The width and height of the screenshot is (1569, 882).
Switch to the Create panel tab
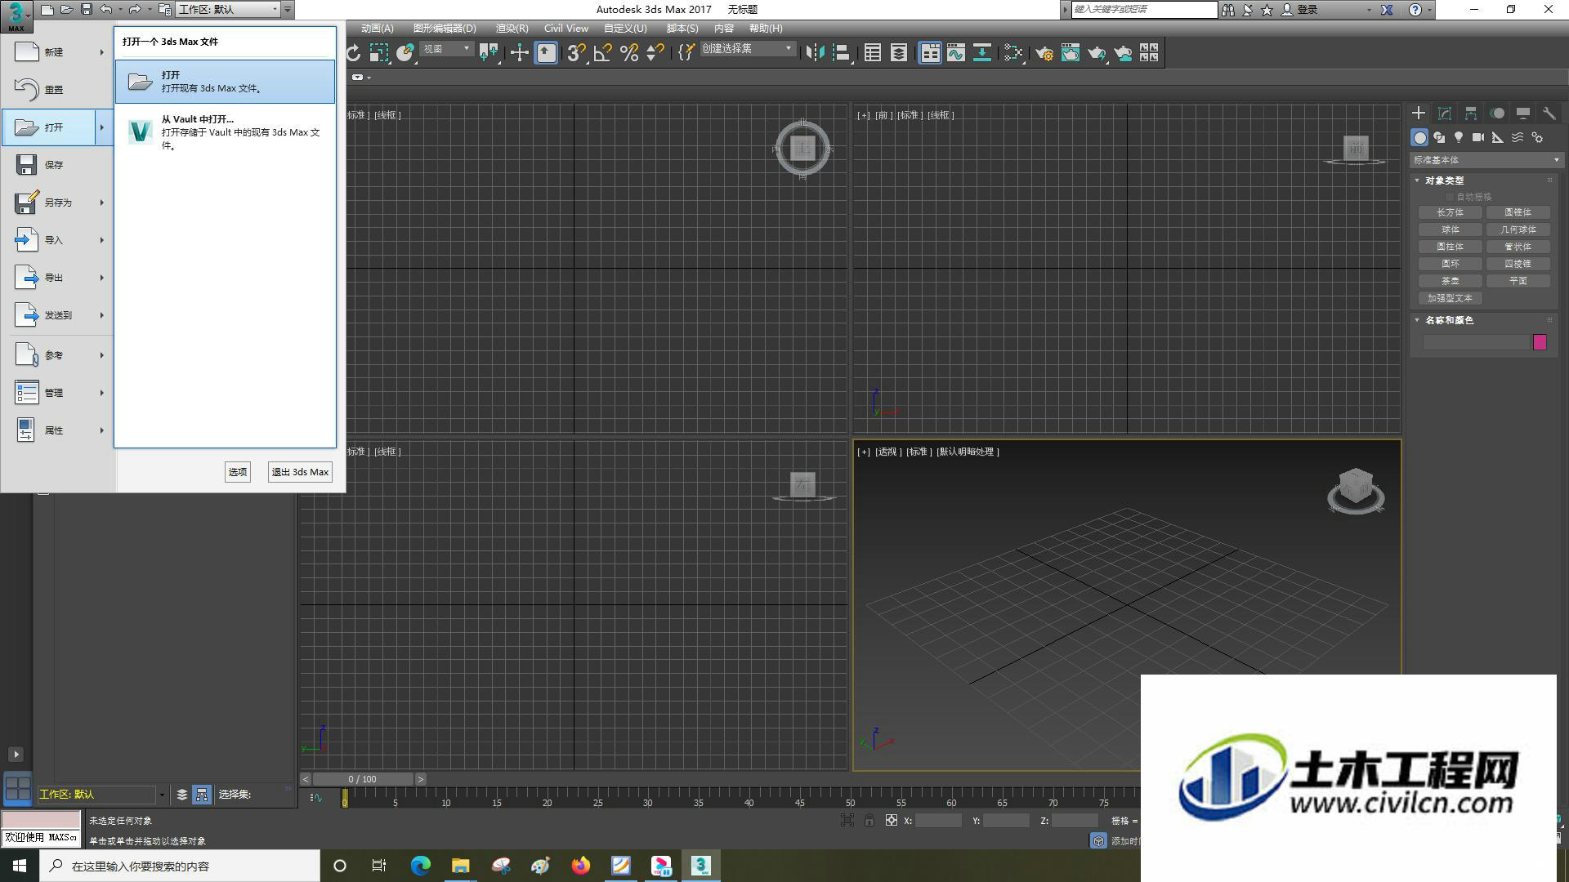(x=1419, y=114)
